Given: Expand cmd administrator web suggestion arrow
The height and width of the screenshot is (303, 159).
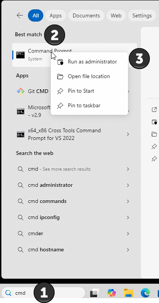Looking at the screenshot, I should tap(128, 185).
